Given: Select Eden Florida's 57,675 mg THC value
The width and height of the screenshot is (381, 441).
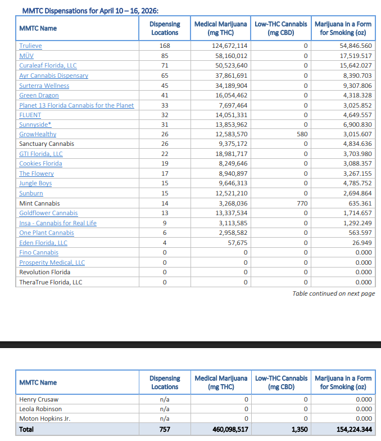Looking at the screenshot, I should (237, 242).
